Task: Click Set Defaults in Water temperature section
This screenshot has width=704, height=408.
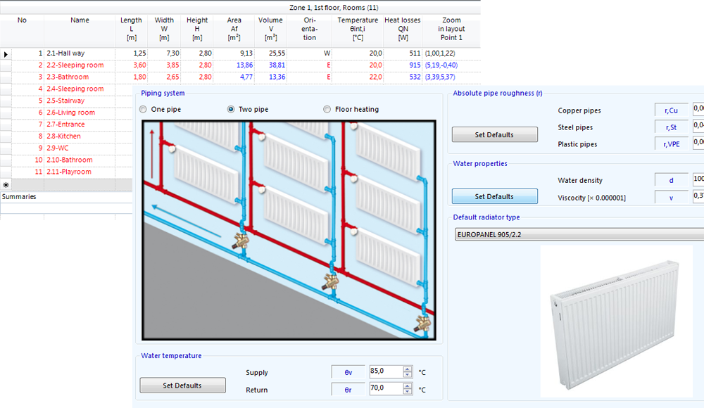Action: point(182,385)
